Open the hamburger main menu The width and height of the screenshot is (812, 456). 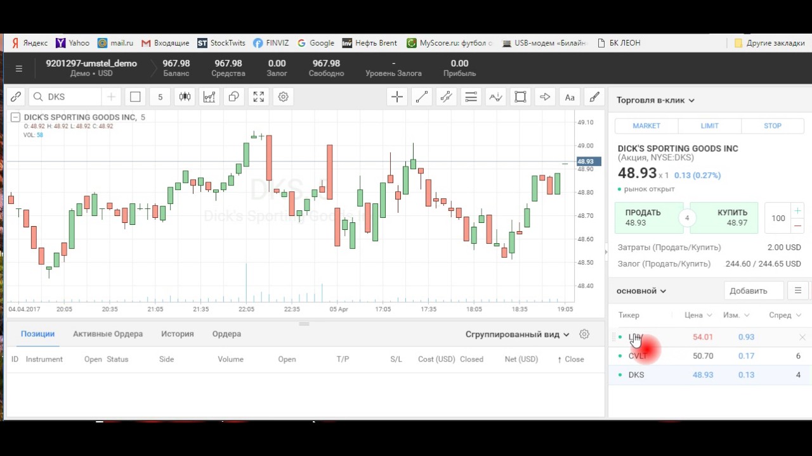pyautogui.click(x=18, y=68)
